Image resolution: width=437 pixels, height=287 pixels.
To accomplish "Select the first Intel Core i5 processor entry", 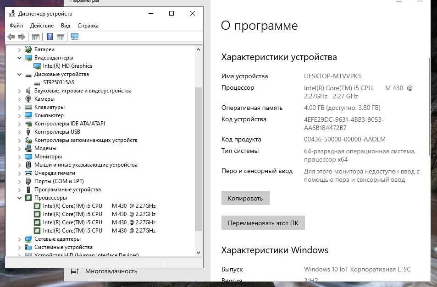I will [x=99, y=206].
